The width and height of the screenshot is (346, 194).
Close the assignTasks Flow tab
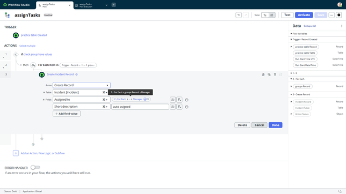tap(69, 5)
